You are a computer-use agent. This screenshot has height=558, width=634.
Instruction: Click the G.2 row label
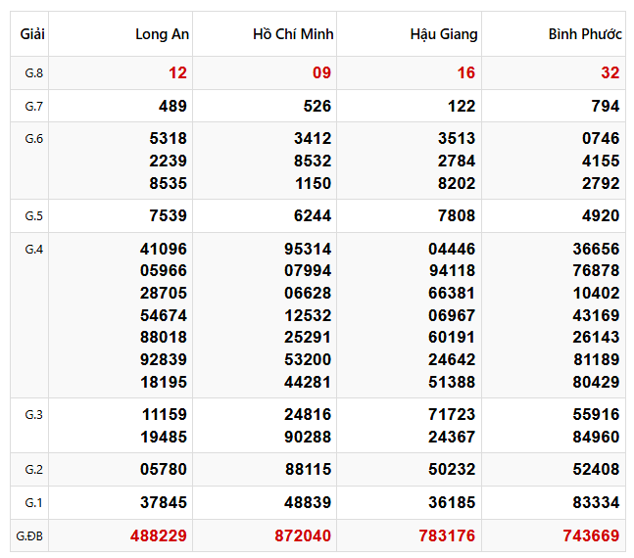34,470
